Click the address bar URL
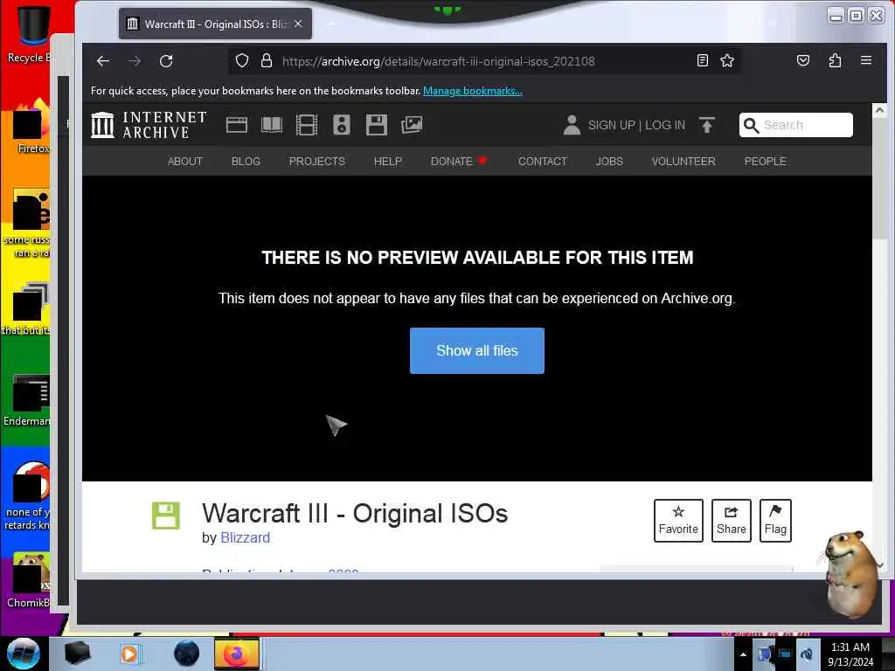Screen dimensions: 895x671 coord(439,61)
